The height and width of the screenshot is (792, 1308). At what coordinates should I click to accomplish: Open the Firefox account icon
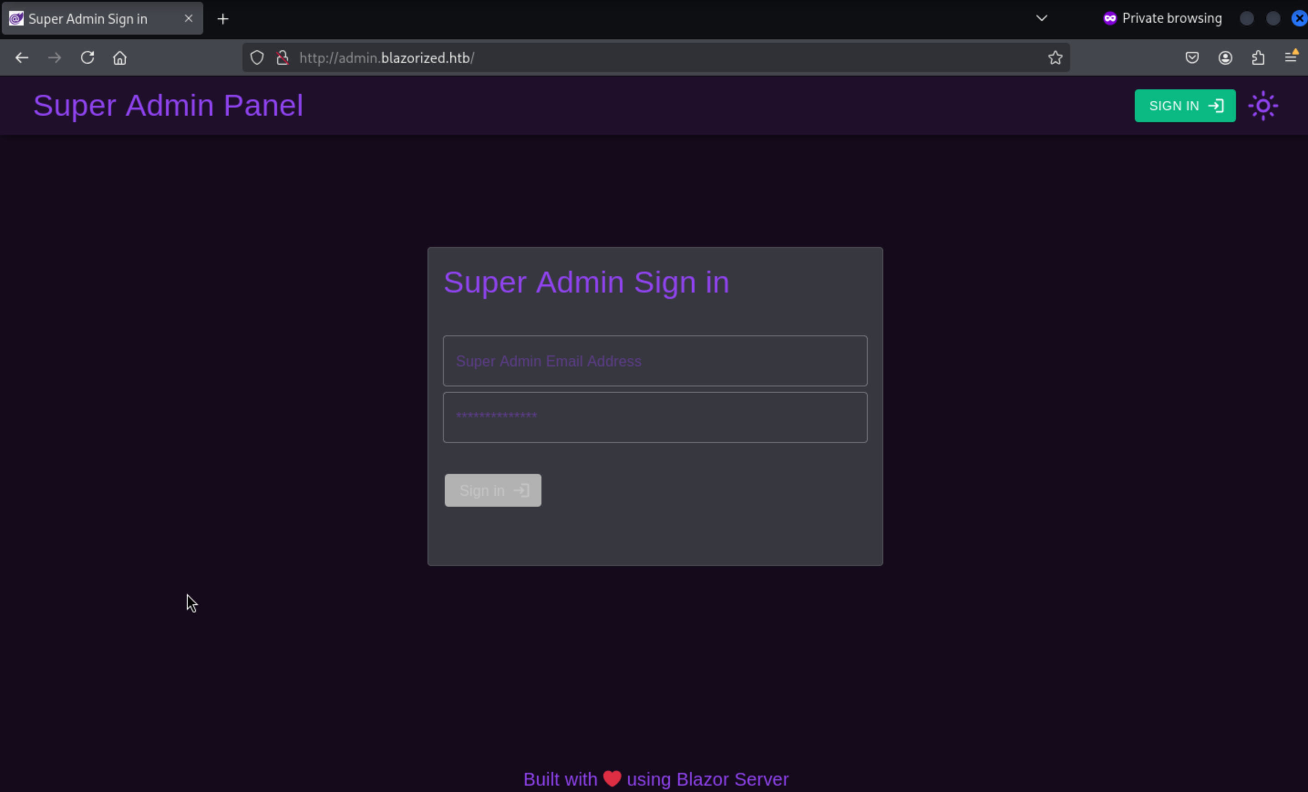(1225, 58)
